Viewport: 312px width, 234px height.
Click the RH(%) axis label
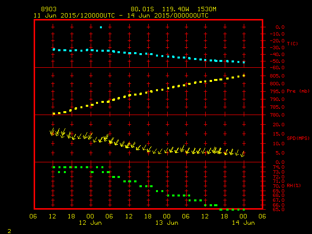pyautogui.click(x=293, y=186)
